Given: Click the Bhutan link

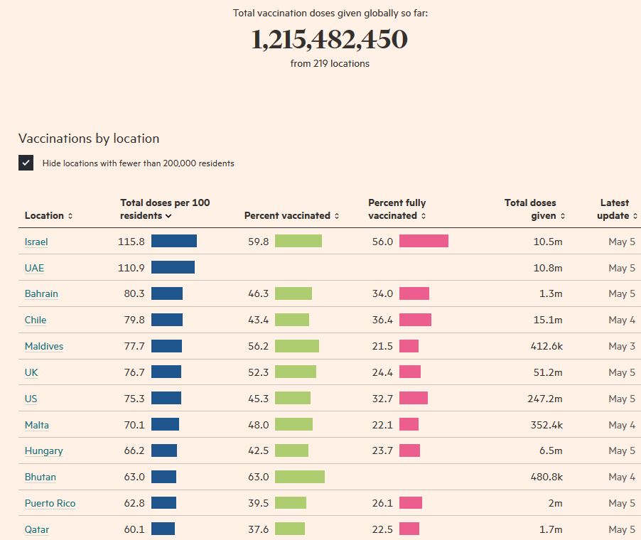Looking at the screenshot, I should click(x=41, y=477).
